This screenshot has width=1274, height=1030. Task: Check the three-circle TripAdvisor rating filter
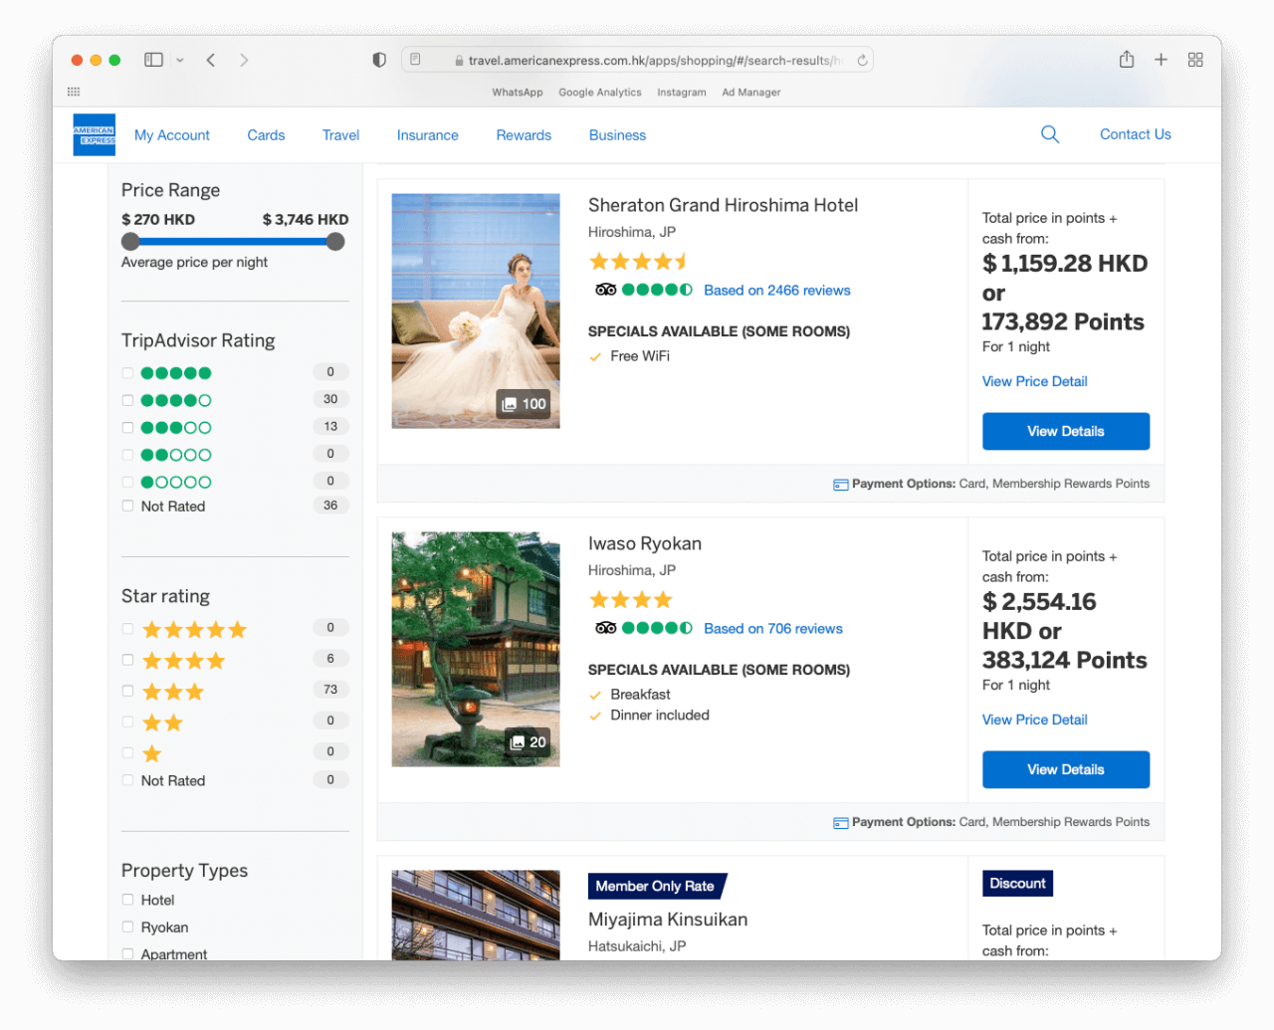(127, 428)
